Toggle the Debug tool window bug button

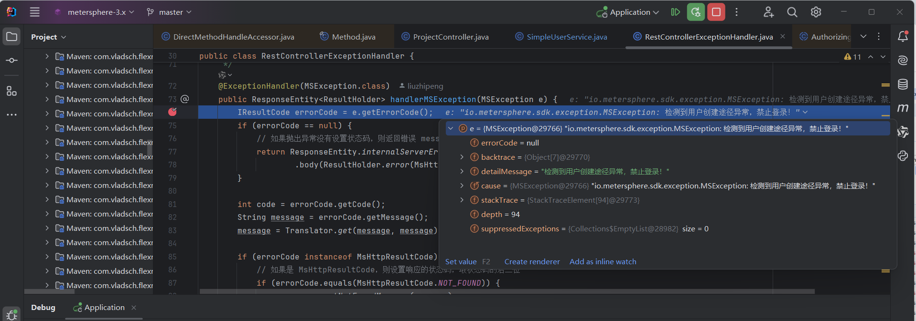point(12,314)
